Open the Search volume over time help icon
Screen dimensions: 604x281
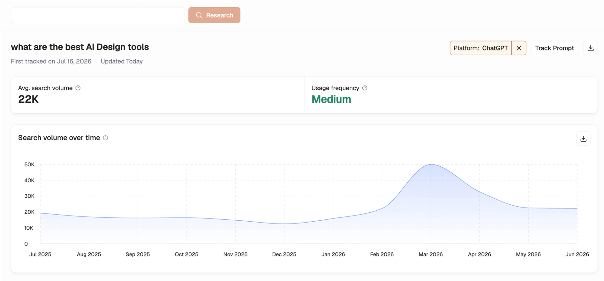click(106, 138)
